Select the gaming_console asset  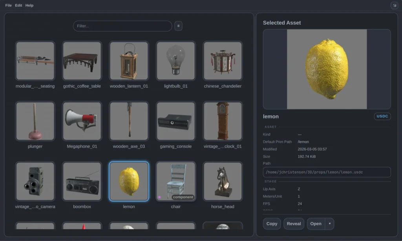[x=175, y=121]
